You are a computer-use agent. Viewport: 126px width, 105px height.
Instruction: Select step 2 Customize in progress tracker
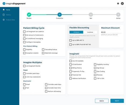[x=59, y=15]
